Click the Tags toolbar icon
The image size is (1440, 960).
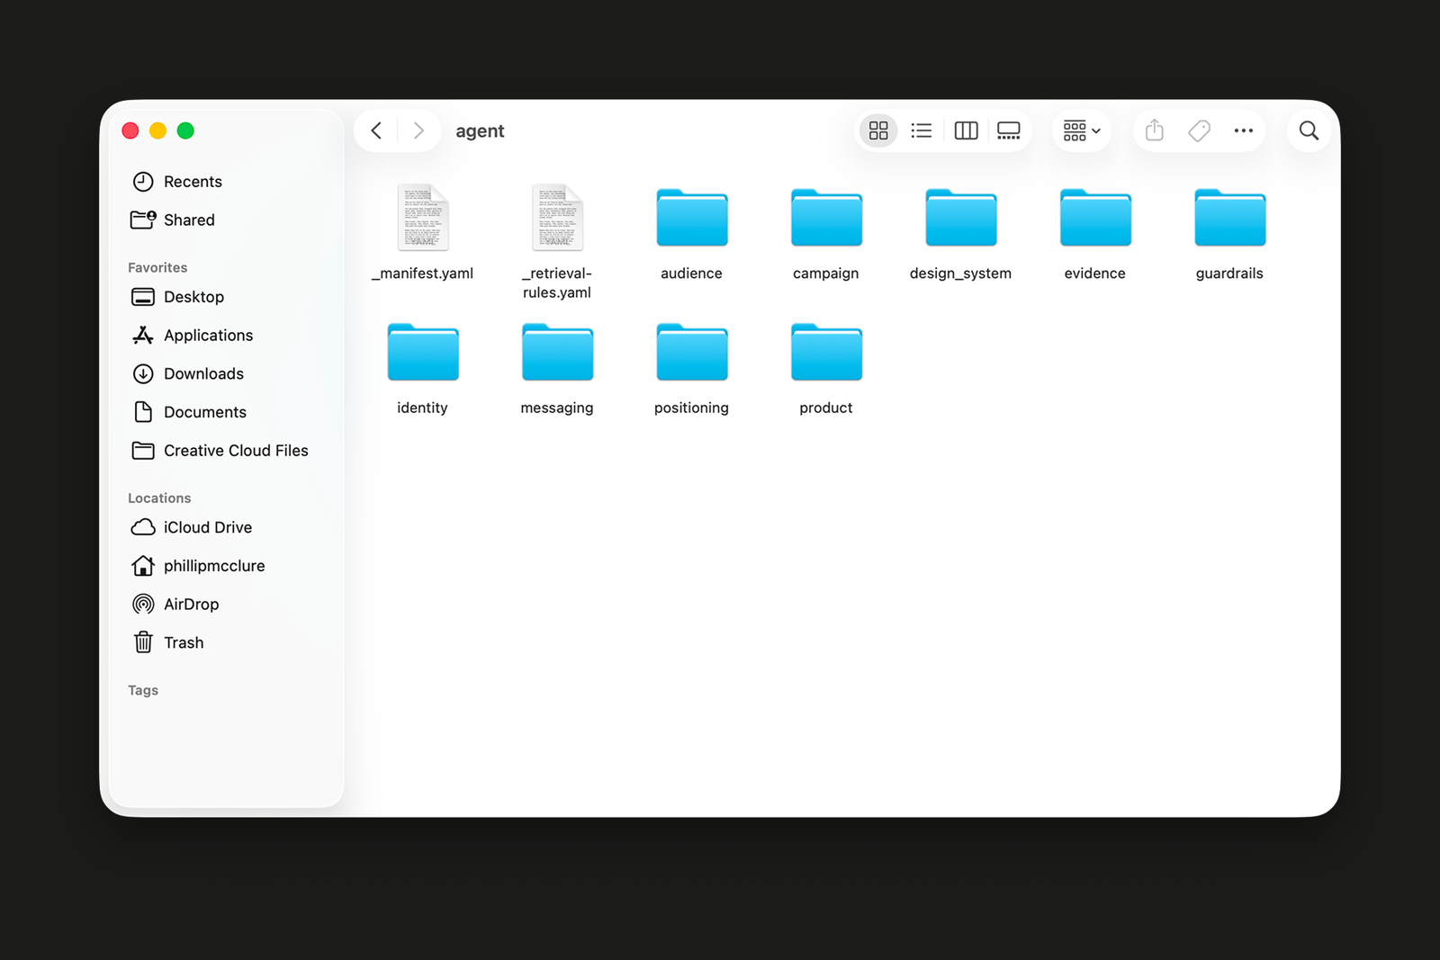[x=1199, y=131]
